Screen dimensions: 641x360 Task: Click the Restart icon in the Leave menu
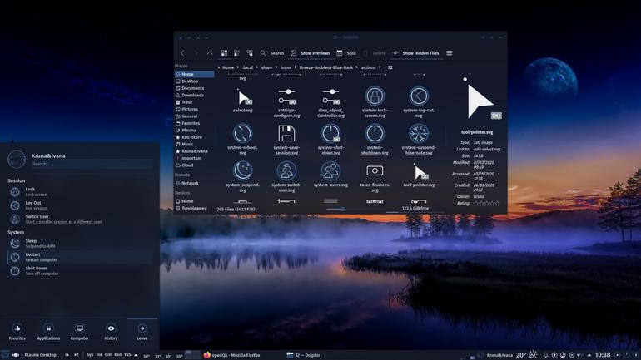coord(15,257)
